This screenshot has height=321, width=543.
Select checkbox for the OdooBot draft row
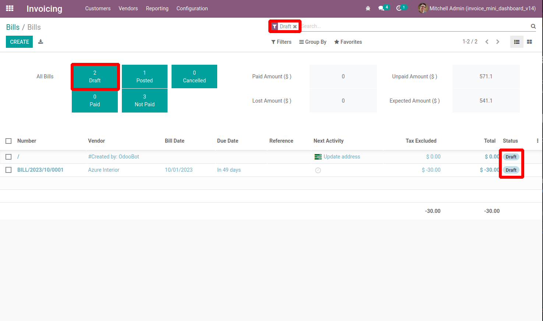coord(8,157)
